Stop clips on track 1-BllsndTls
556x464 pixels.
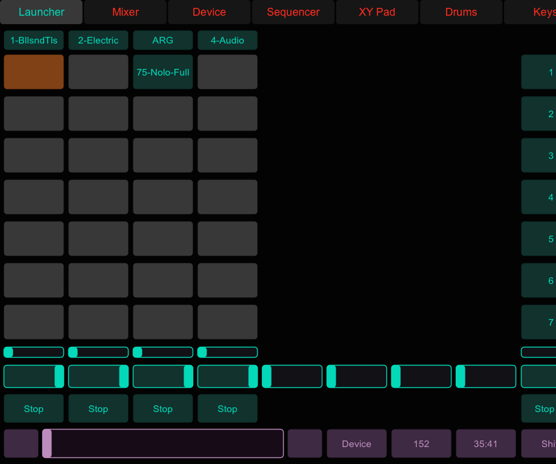pyautogui.click(x=33, y=408)
